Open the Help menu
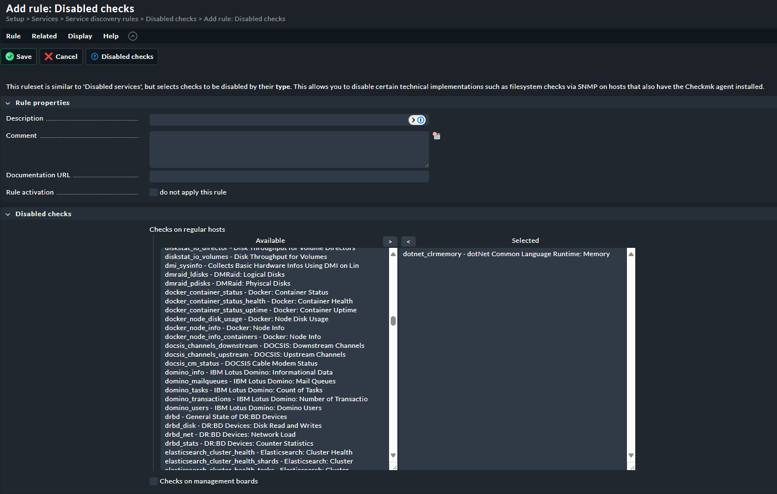This screenshot has height=494, width=777. (x=111, y=36)
